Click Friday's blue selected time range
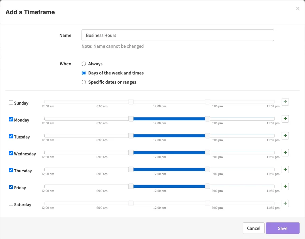This screenshot has height=239, width=305. [169, 186]
